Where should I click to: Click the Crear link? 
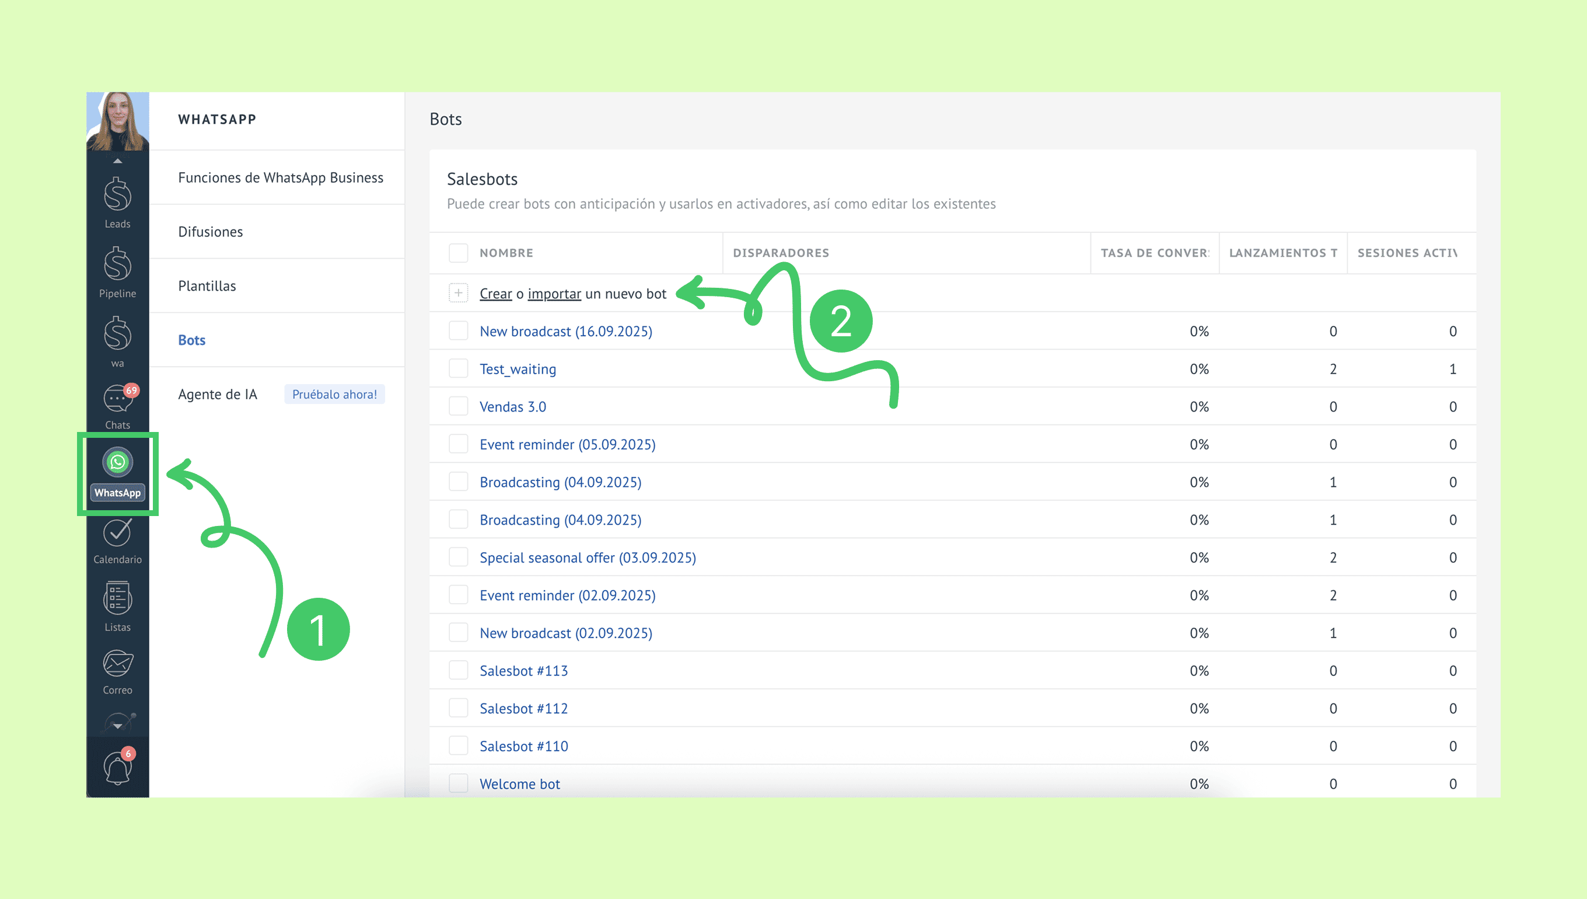pos(495,294)
